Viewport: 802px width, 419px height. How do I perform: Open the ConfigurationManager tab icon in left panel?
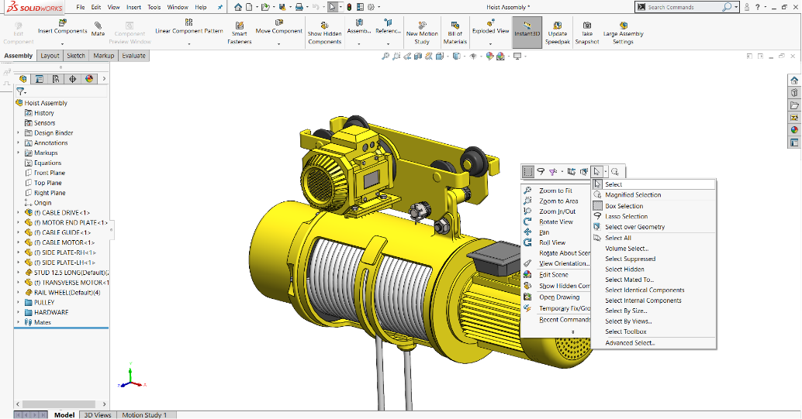[56, 79]
